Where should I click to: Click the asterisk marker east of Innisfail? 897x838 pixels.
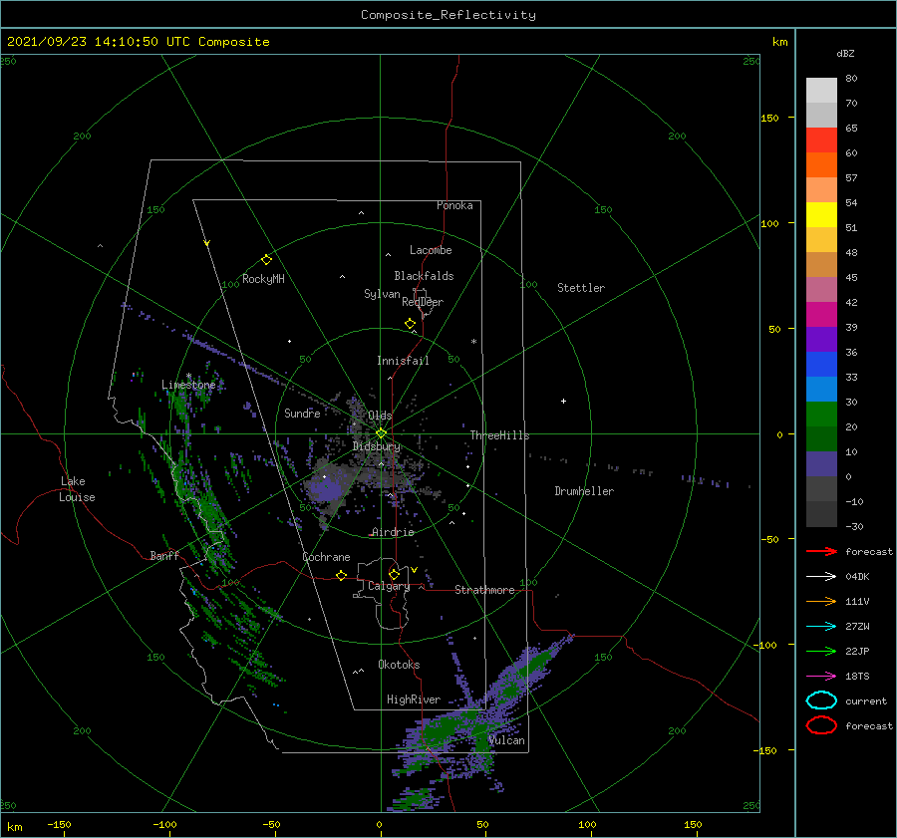(x=473, y=342)
